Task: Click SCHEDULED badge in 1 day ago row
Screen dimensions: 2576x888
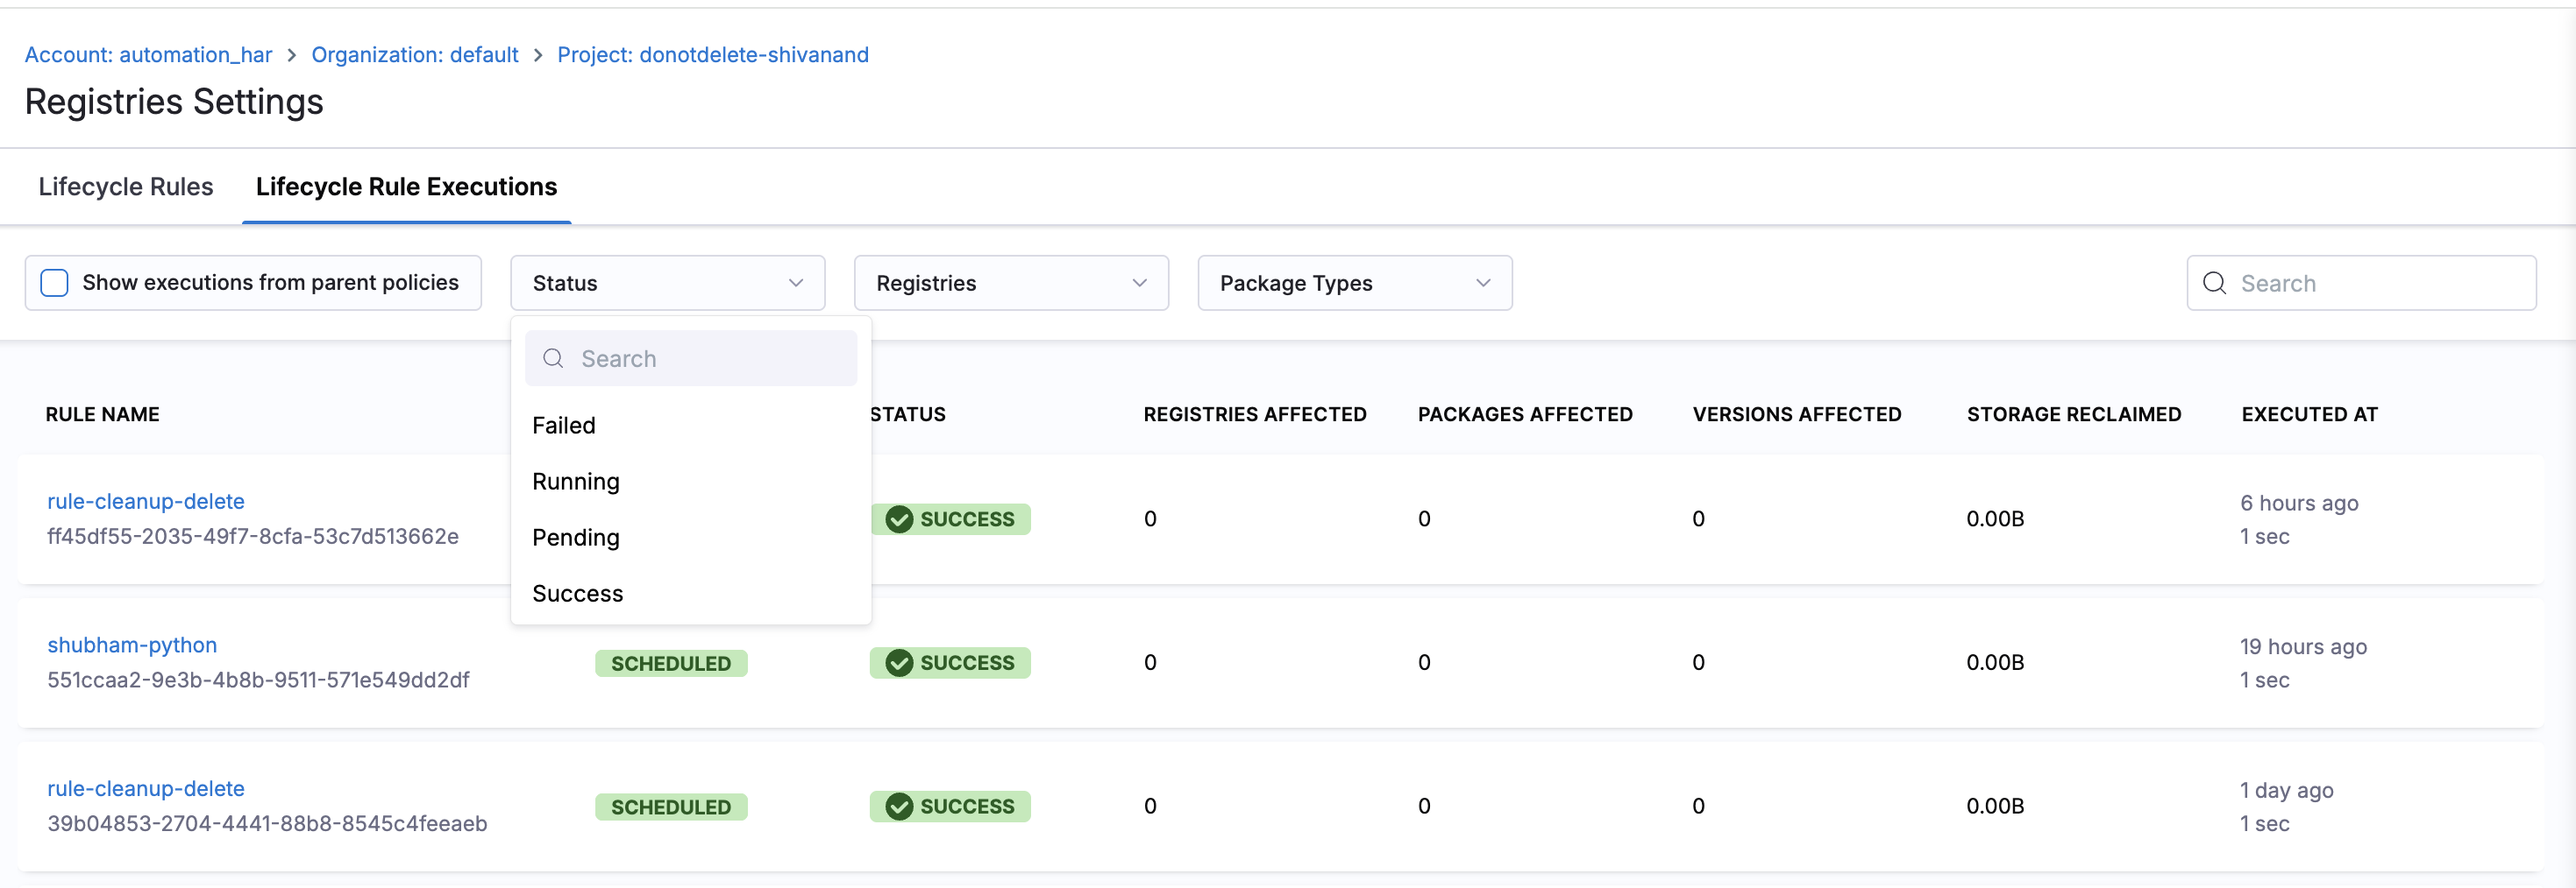Action: click(671, 807)
